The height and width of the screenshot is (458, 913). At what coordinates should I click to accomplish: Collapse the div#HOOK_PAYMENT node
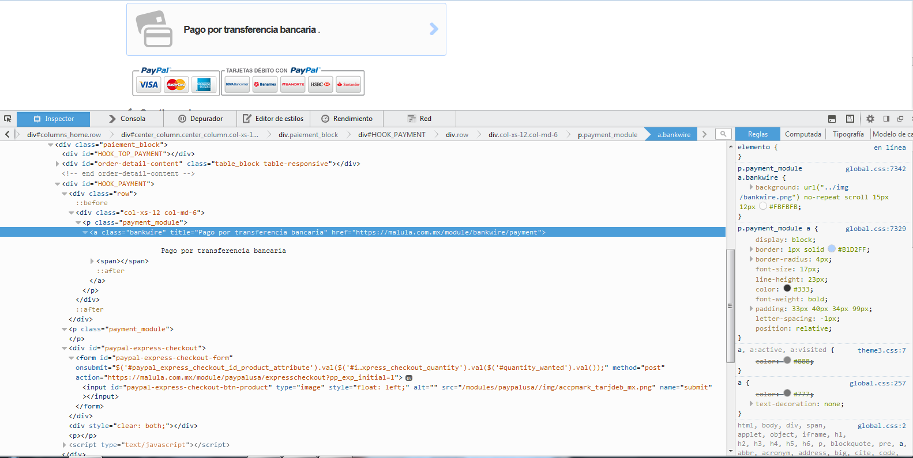(x=57, y=184)
